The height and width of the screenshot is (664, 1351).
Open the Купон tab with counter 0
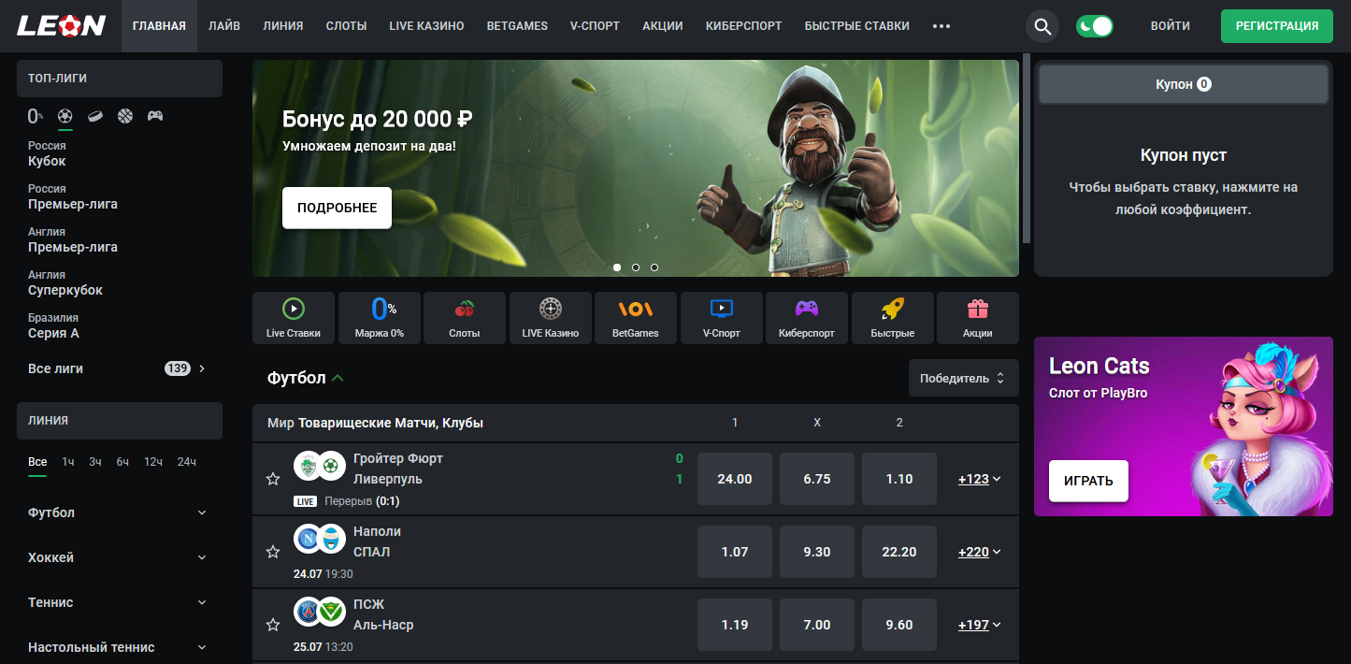tap(1184, 84)
